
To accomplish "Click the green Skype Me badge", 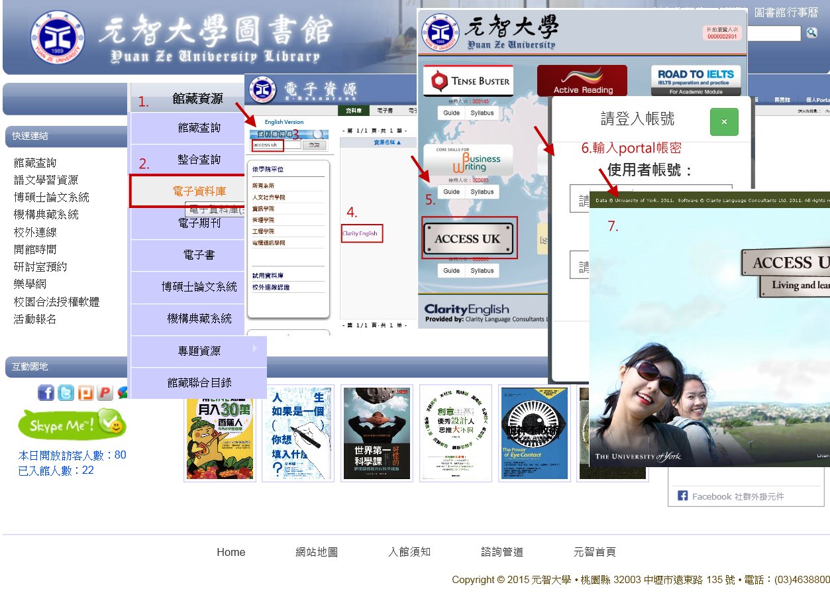I will coord(72,424).
